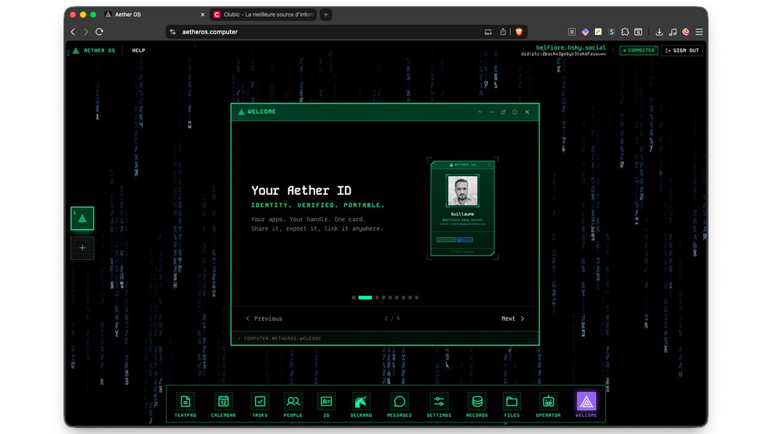Image resolution: width=772 pixels, height=434 pixels.
Task: Go forward in browser history
Action: pos(86,32)
